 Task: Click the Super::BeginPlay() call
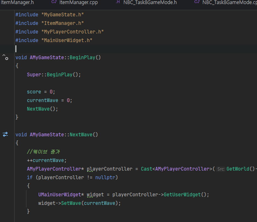click(x=54, y=74)
